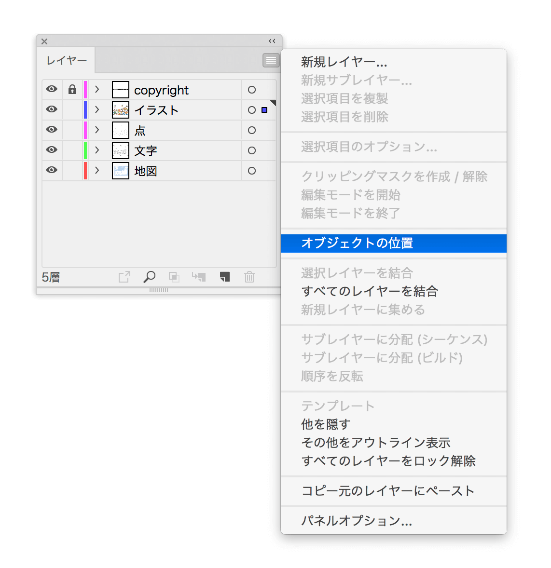Select the 地図 layer name
Screen dimensions: 551x568
[x=146, y=171]
